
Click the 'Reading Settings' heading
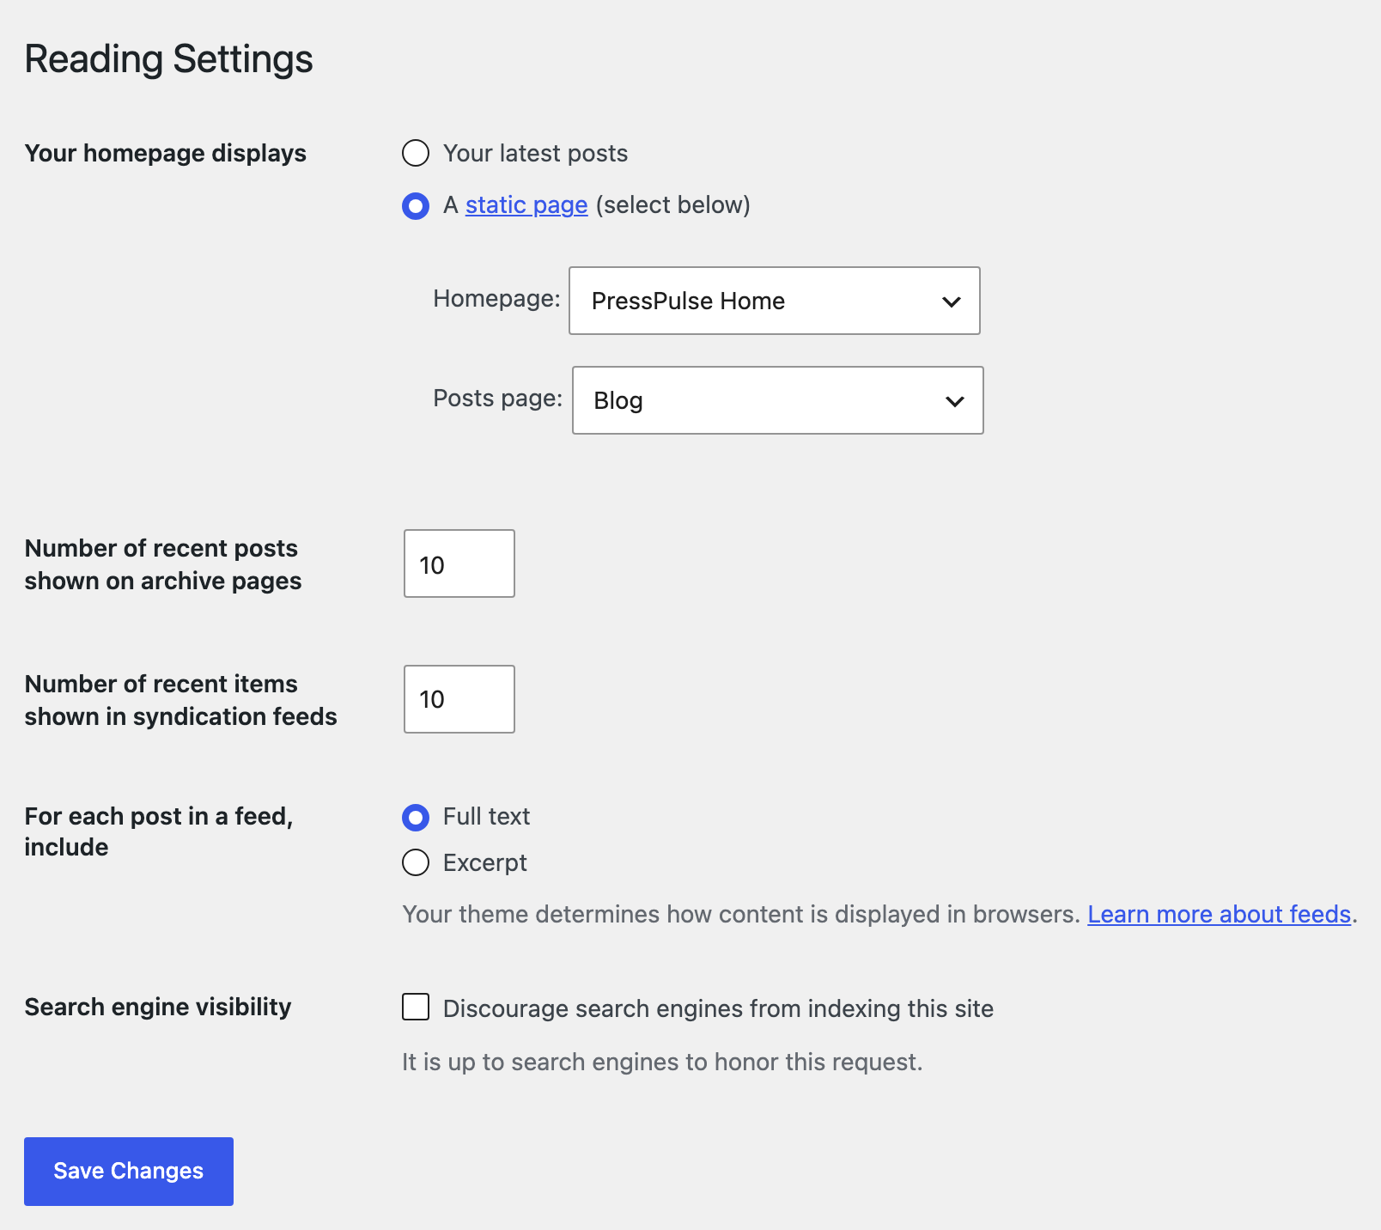point(169,59)
